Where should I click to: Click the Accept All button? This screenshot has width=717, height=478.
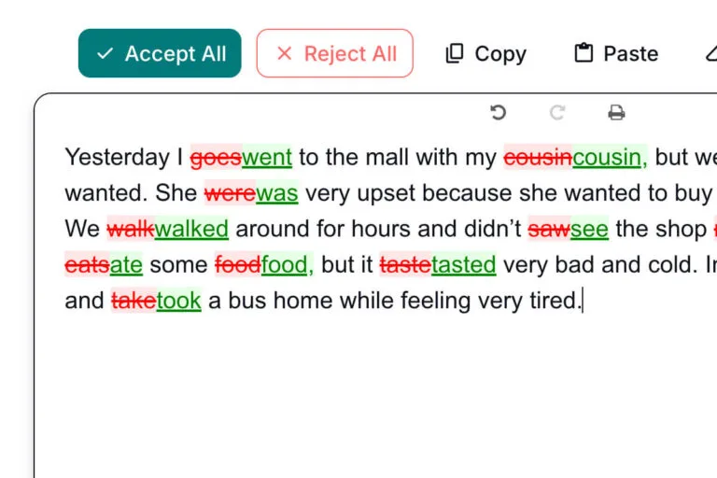pyautogui.click(x=160, y=53)
